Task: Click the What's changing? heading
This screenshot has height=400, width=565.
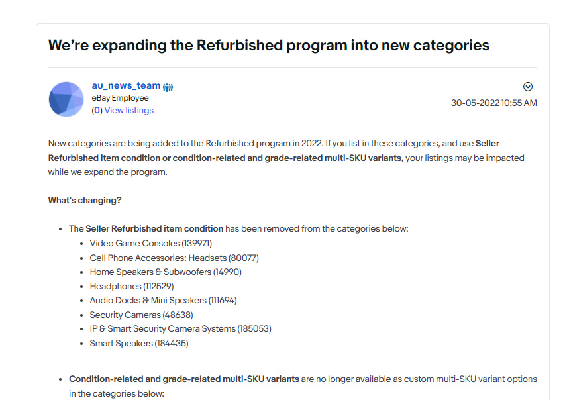Action: (x=85, y=201)
